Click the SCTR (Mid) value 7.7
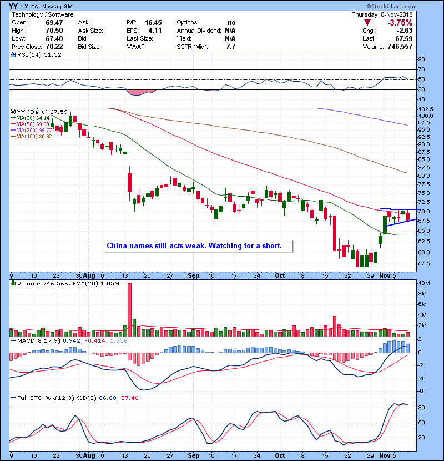This screenshot has height=461, width=444. tap(231, 47)
